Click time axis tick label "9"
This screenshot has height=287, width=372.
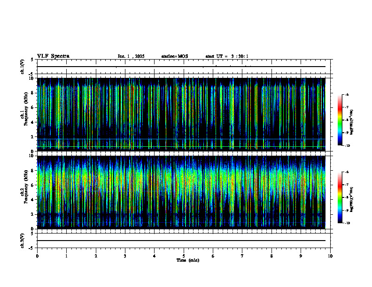301,256
